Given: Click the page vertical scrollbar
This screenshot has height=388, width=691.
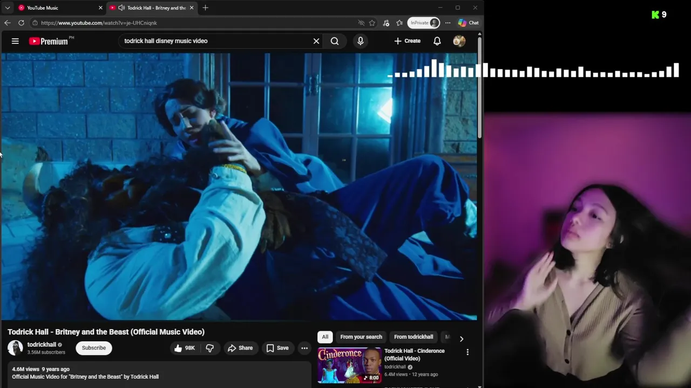Looking at the screenshot, I should coord(480,86).
